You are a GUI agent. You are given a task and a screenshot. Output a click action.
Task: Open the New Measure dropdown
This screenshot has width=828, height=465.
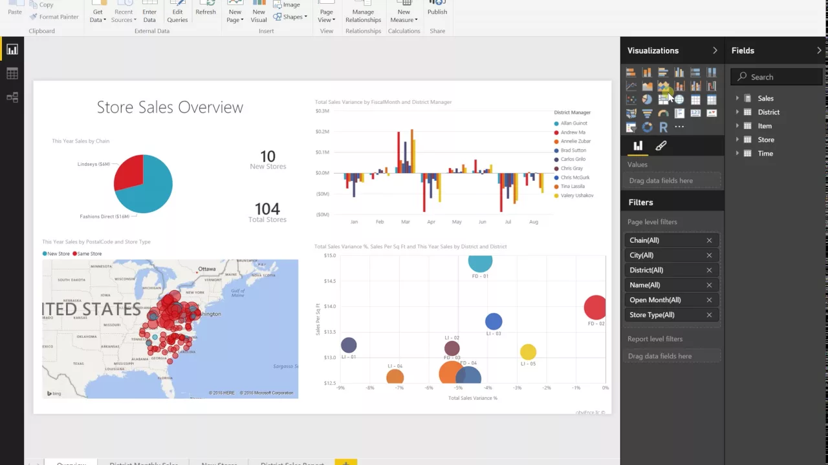[x=404, y=13]
